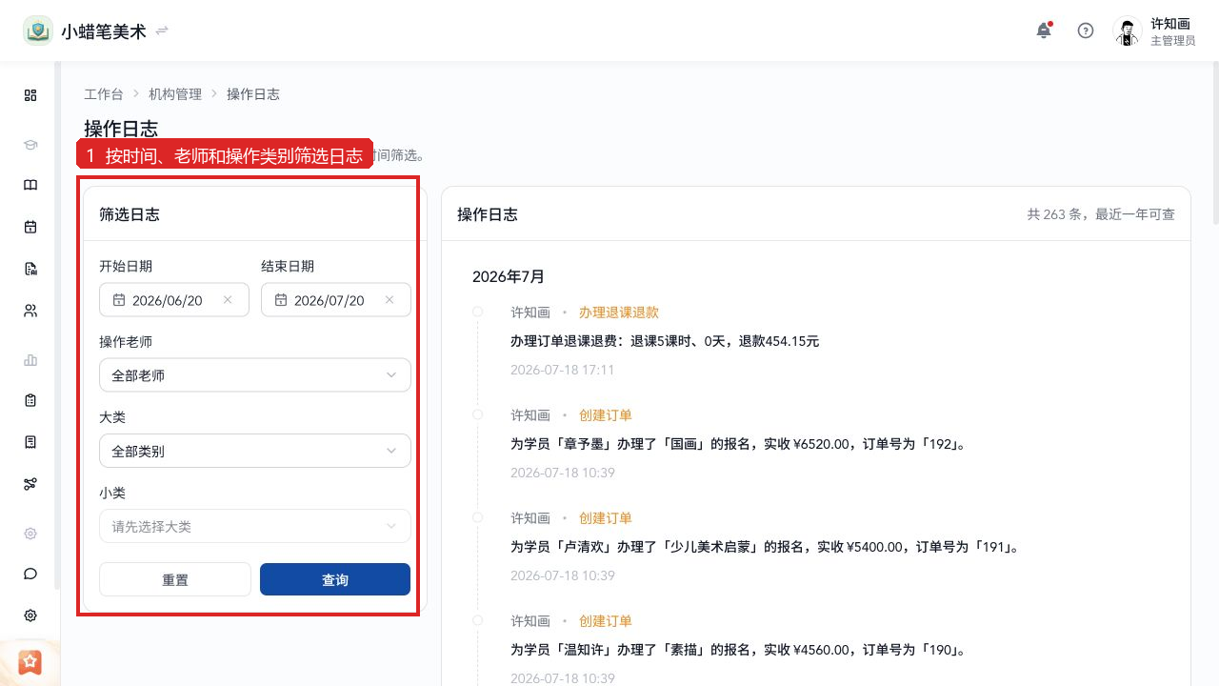Click timestamp 2026-07-18 17:11
The height and width of the screenshot is (686, 1219).
tap(563, 370)
